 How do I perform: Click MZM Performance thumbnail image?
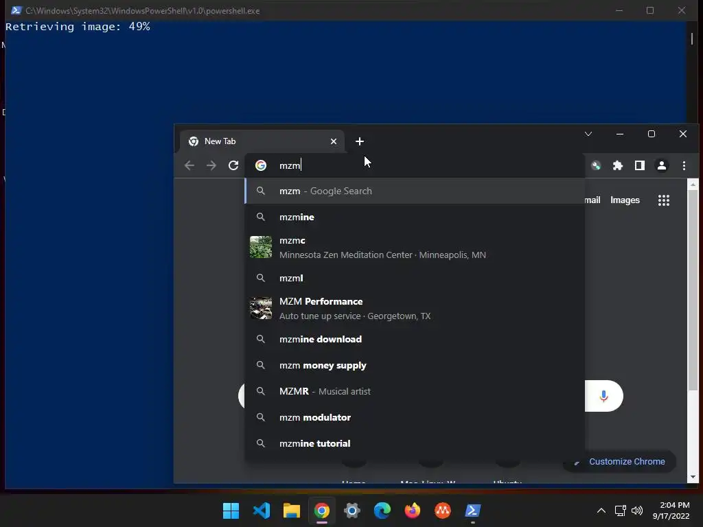click(261, 308)
